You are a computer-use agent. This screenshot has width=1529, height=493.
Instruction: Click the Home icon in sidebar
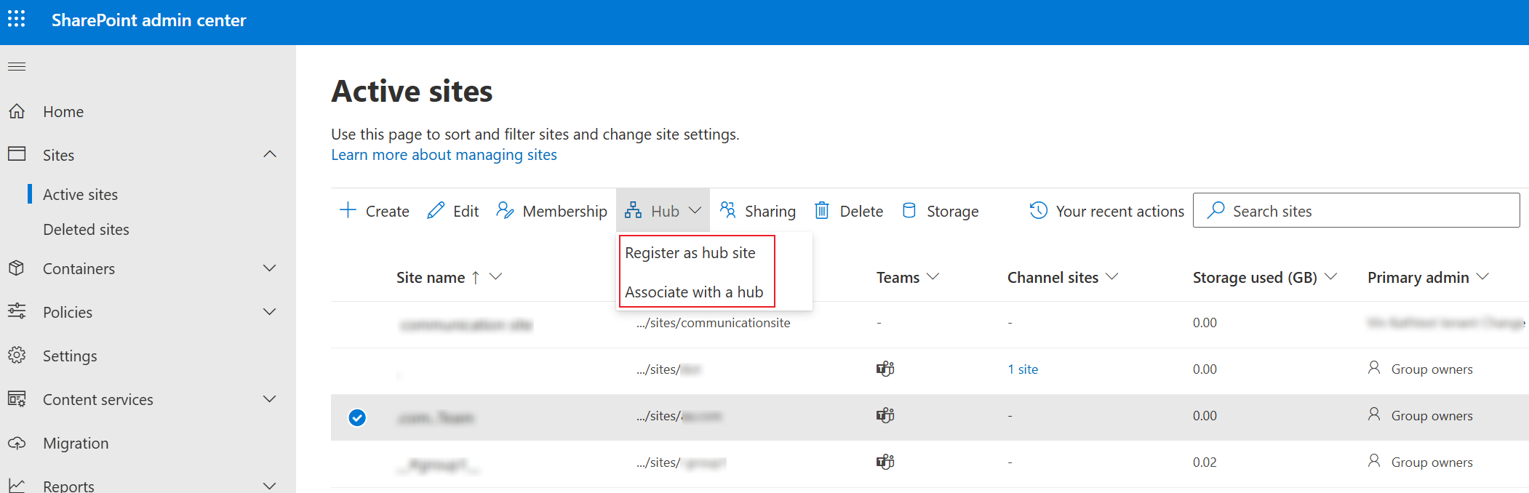pos(17,111)
